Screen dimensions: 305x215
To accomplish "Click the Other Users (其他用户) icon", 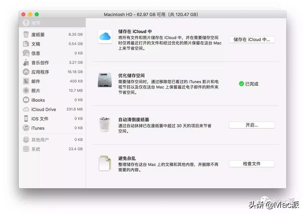I will [26, 140].
